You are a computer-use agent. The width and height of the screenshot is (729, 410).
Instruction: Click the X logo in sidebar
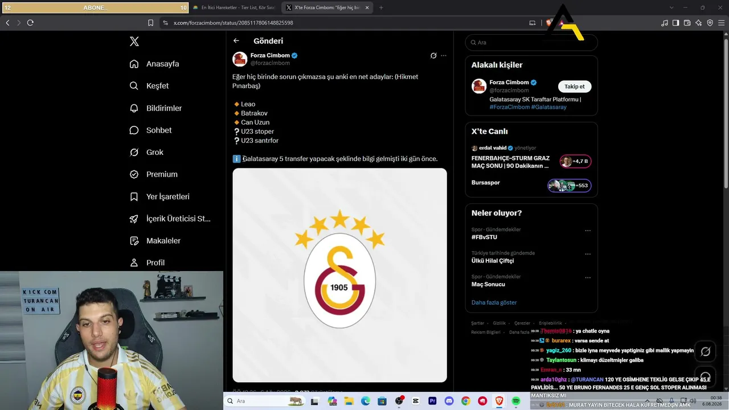pos(134,42)
